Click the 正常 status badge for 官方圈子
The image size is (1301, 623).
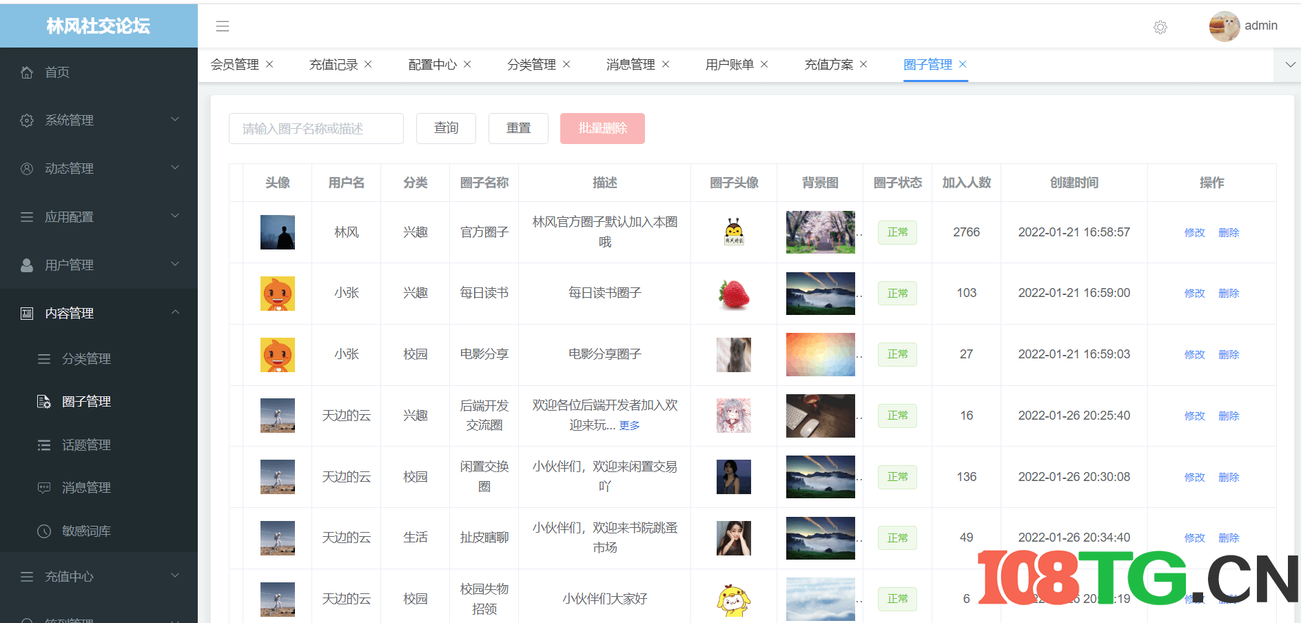point(897,232)
